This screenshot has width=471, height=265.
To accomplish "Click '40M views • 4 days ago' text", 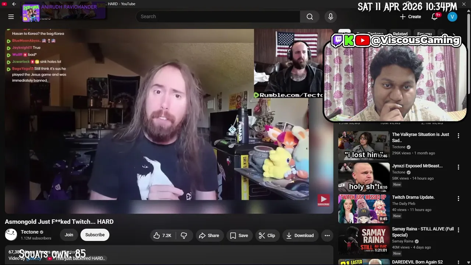I will point(411,247).
